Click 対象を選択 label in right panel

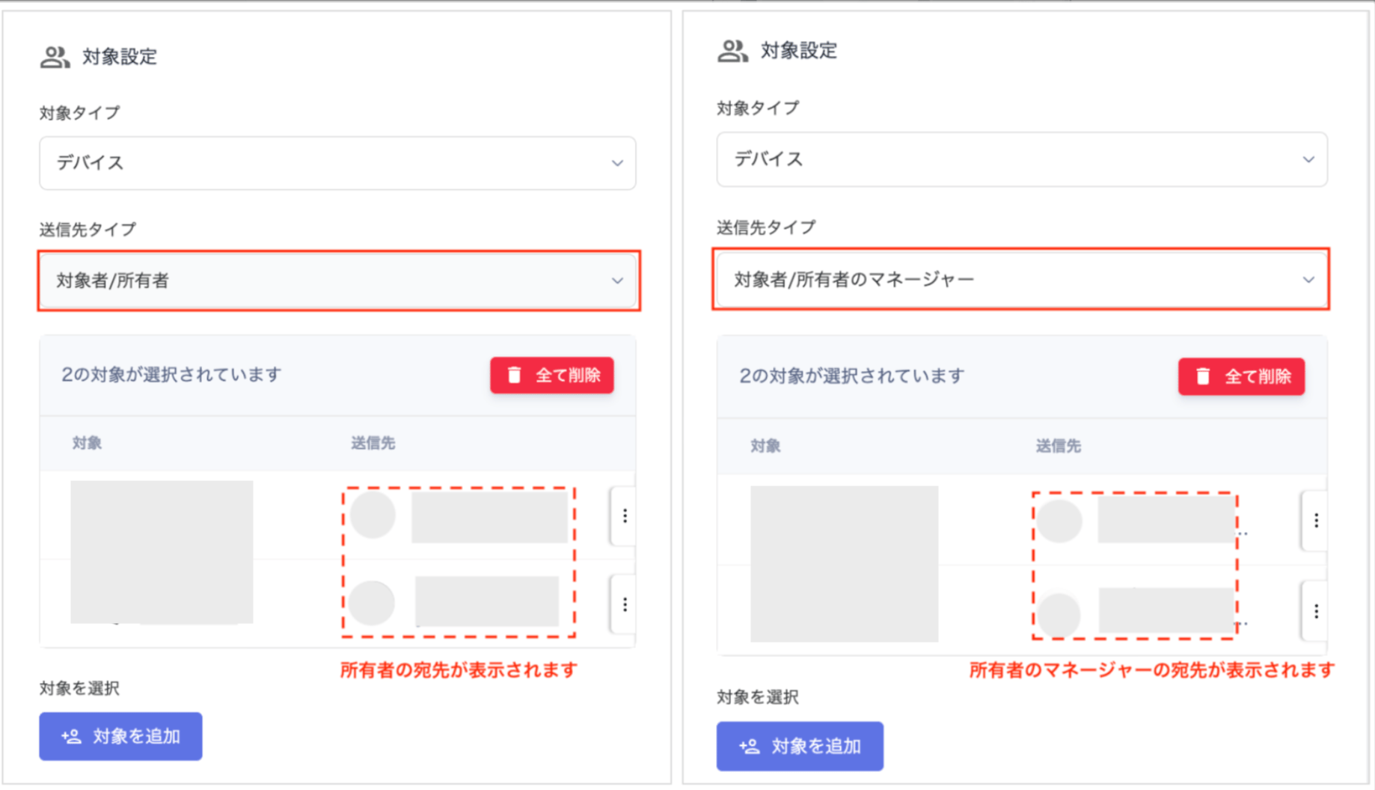[x=758, y=697]
